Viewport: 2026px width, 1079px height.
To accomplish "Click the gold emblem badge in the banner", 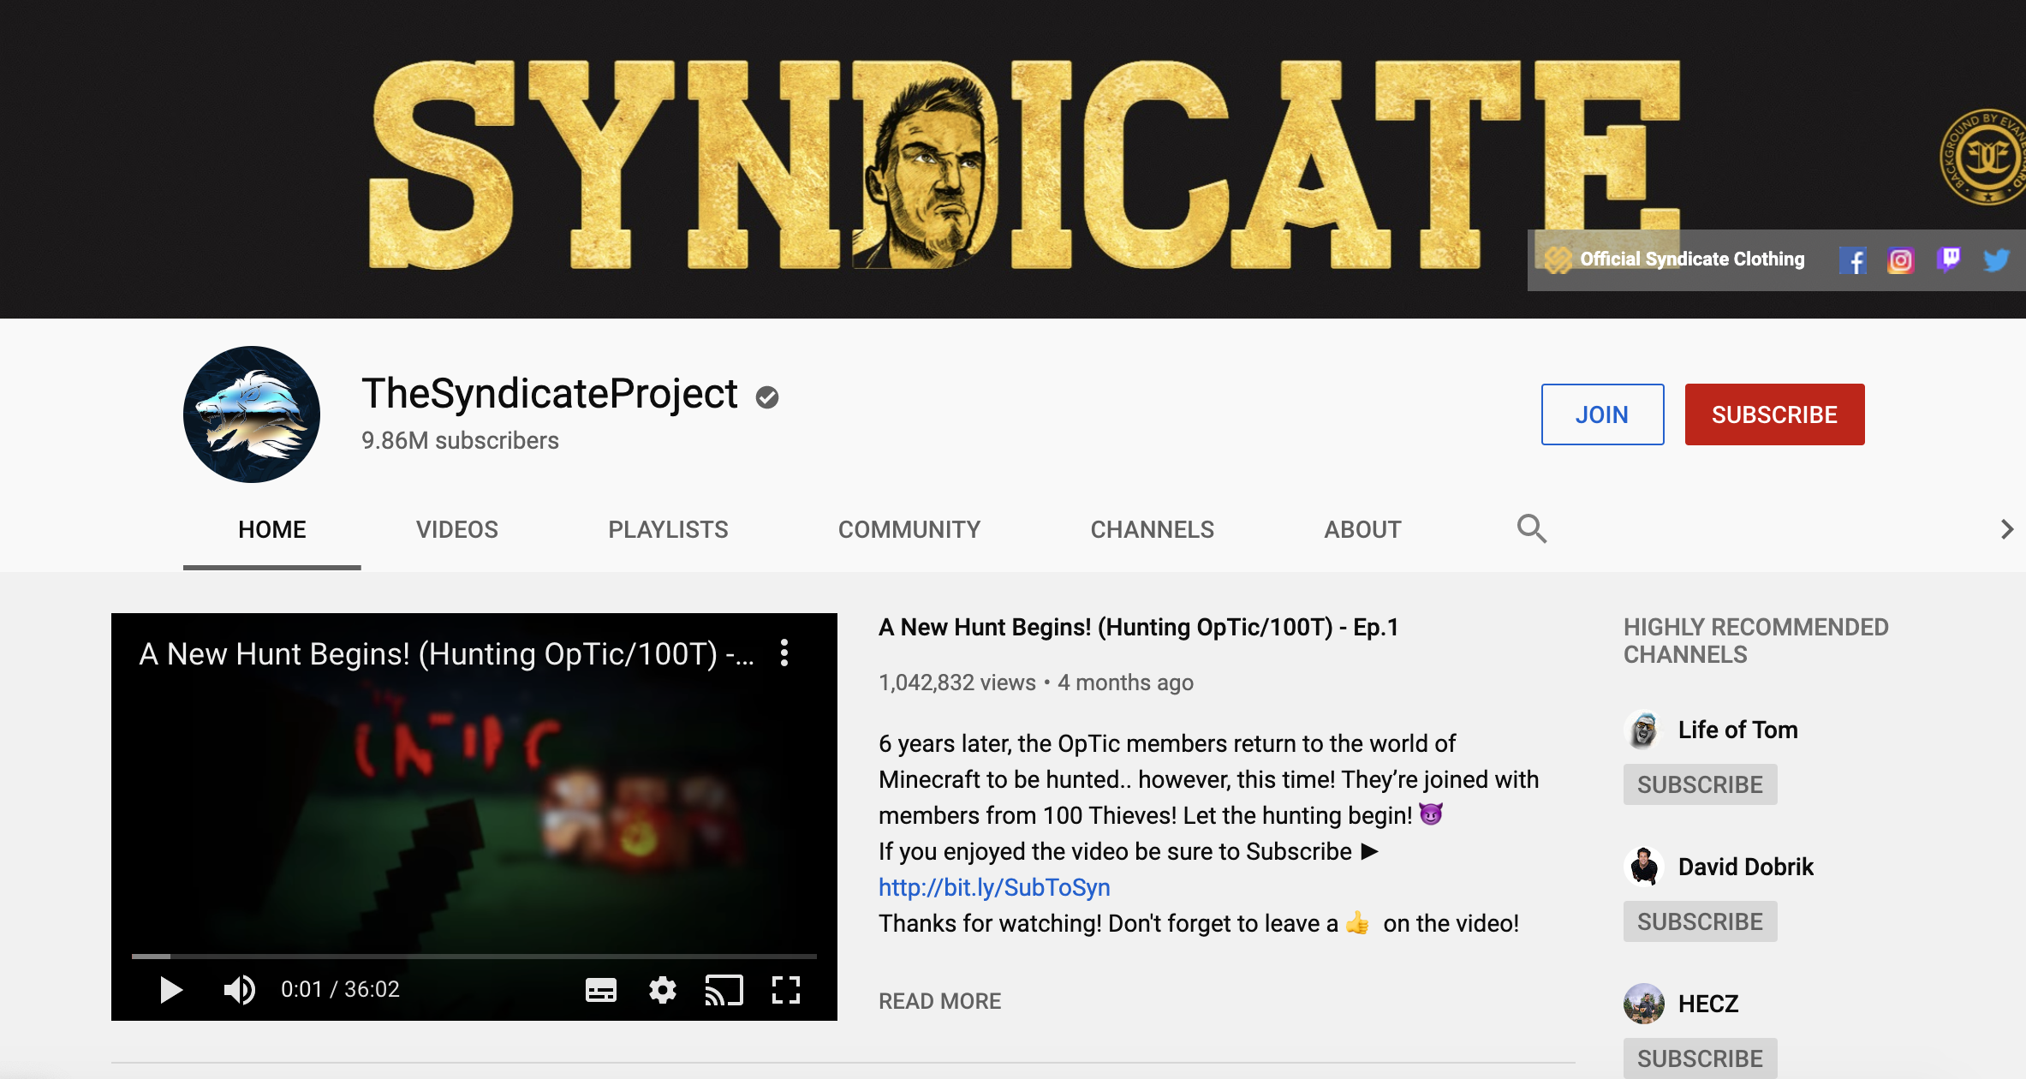I will (x=1983, y=157).
